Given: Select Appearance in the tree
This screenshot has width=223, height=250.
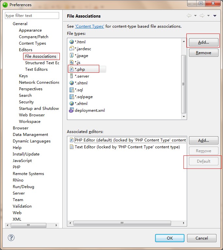Looking at the screenshot, I should pos(30,30).
